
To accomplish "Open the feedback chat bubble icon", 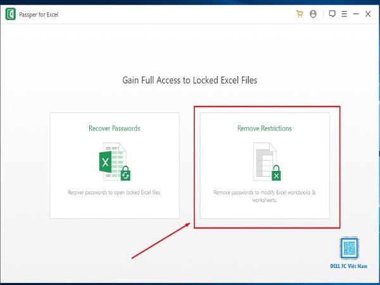I will tap(332, 14).
